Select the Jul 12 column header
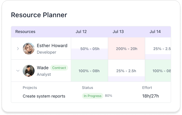182x115 pixels. (81, 31)
